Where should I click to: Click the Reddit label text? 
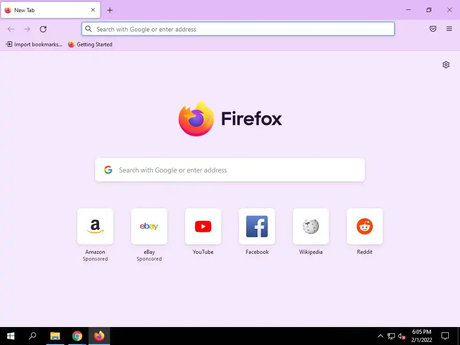(x=365, y=252)
